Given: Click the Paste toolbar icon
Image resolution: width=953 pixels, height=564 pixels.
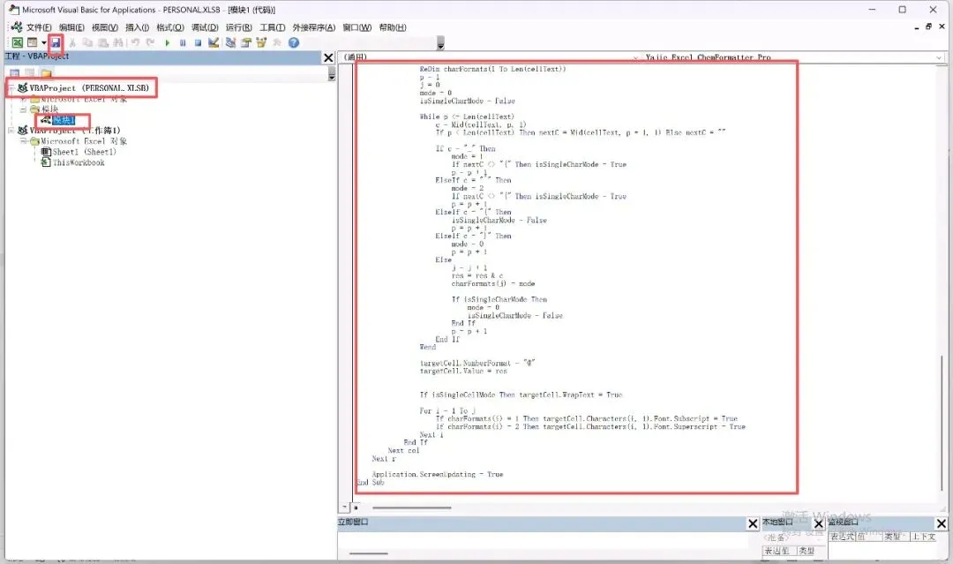Looking at the screenshot, I should pos(103,42).
